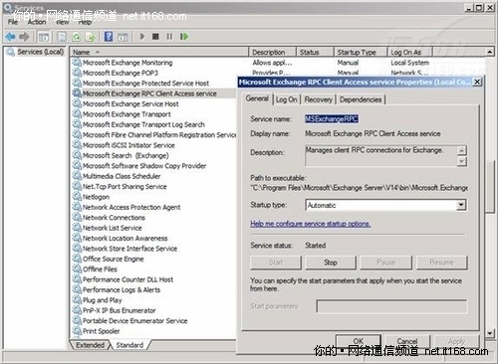This screenshot has height=364, width=498.
Task: Open the Action menu
Action: [x=37, y=22]
